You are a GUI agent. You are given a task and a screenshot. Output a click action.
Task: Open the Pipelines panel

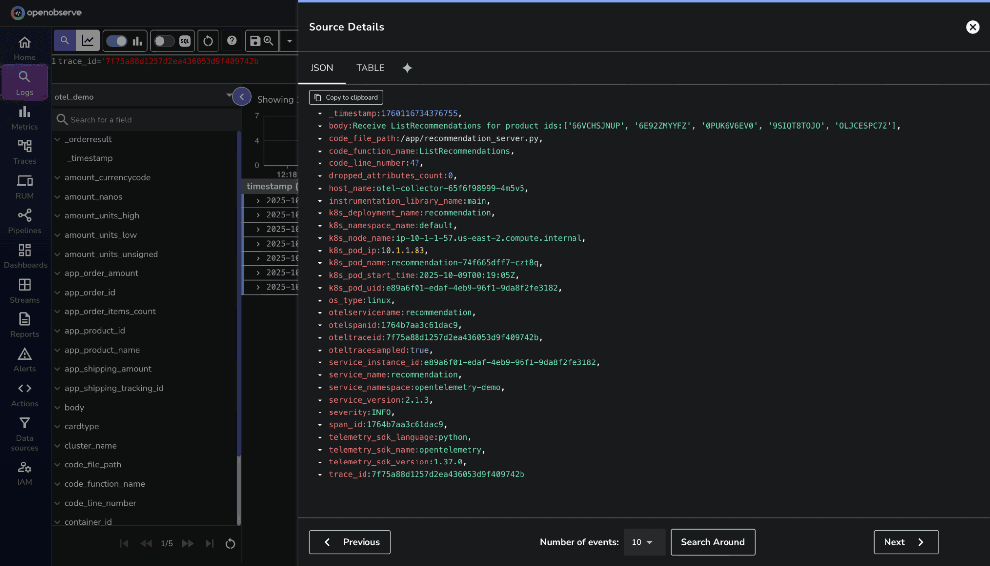pyautogui.click(x=24, y=220)
